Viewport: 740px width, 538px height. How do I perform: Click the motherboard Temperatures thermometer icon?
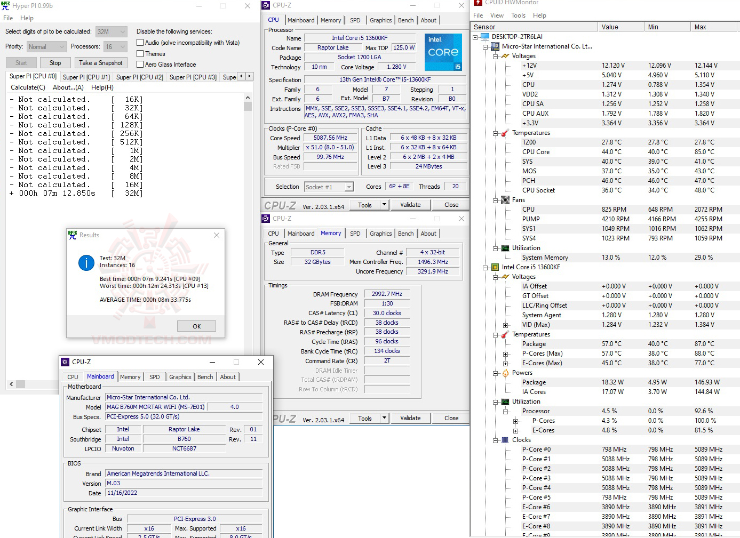pyautogui.click(x=505, y=133)
